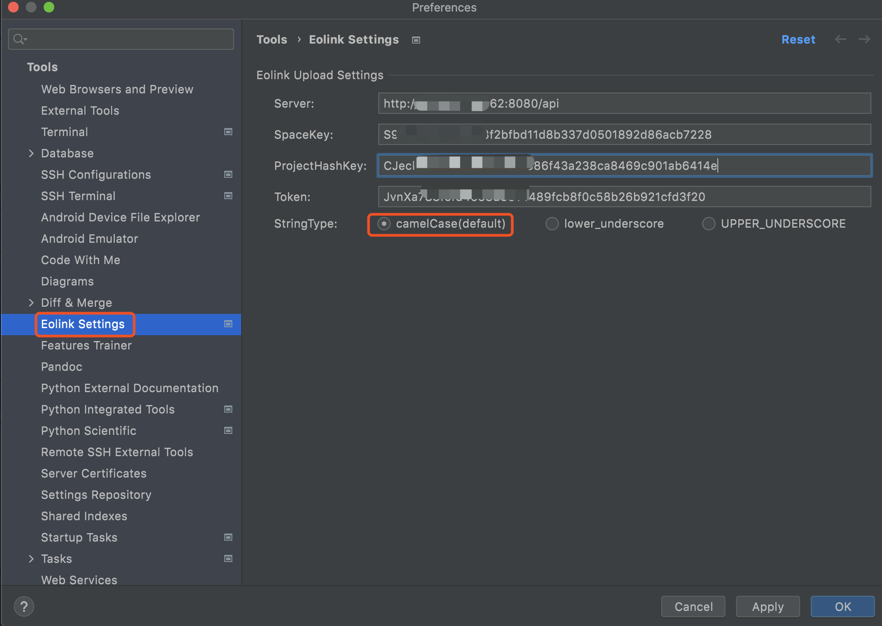Click the project icon beside Startup Tasks
This screenshot has height=626, width=882.
click(228, 537)
